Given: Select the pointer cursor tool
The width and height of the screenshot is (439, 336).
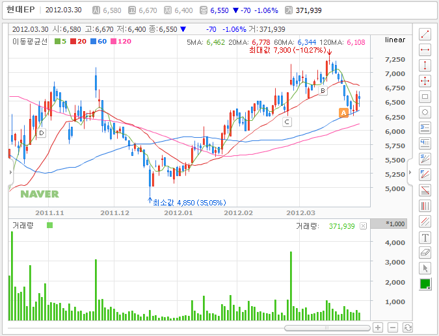Looking at the screenshot, I should (425, 268).
